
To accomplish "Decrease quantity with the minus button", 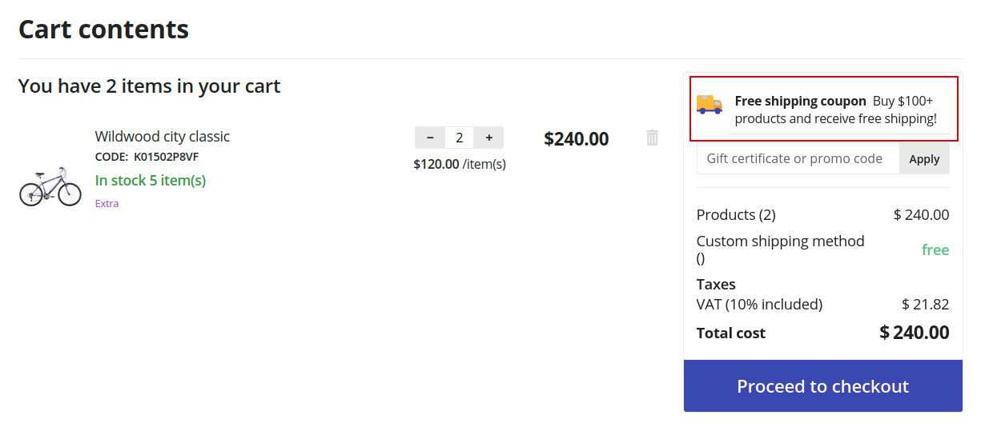I will [x=430, y=138].
